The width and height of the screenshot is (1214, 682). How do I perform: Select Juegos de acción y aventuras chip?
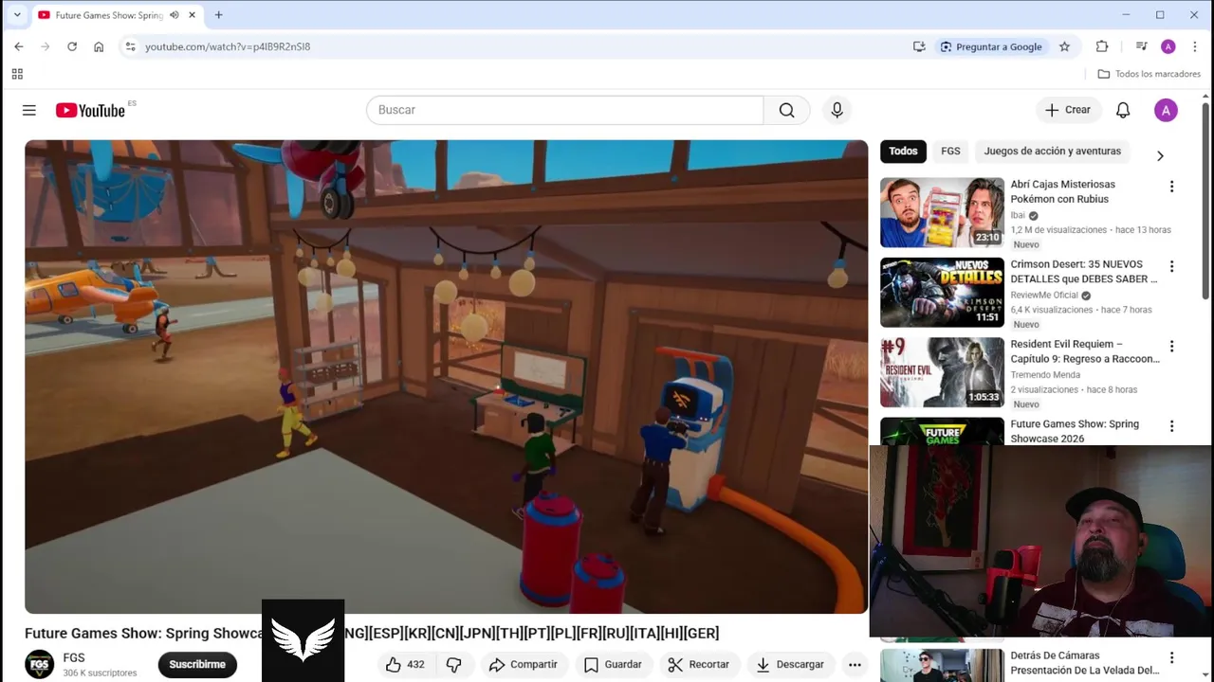point(1052,152)
